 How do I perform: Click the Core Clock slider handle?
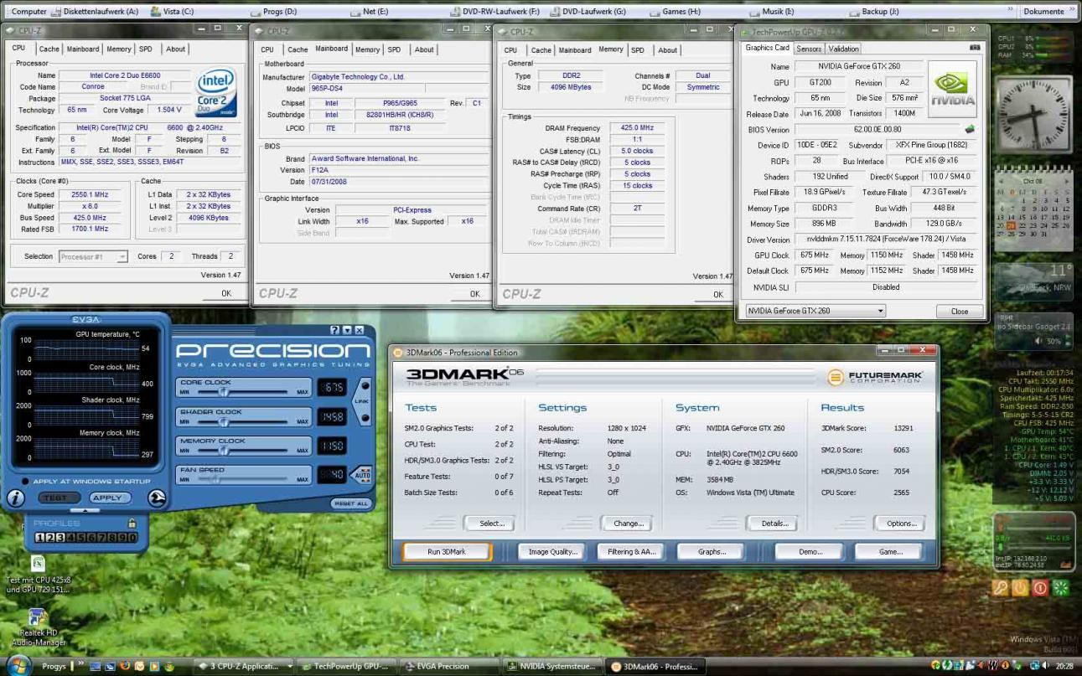click(223, 392)
